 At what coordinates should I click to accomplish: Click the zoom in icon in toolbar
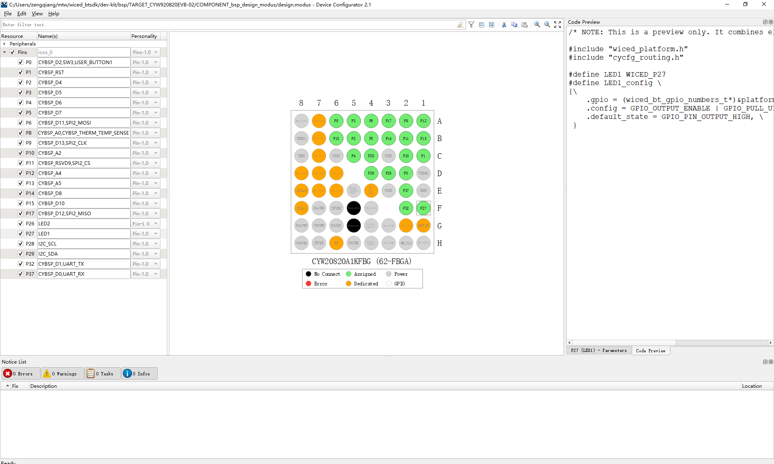[x=537, y=24]
